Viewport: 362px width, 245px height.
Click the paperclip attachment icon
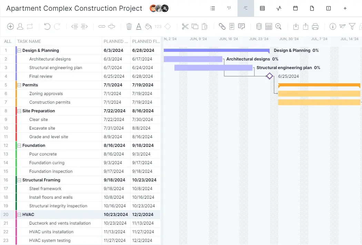[222, 27]
